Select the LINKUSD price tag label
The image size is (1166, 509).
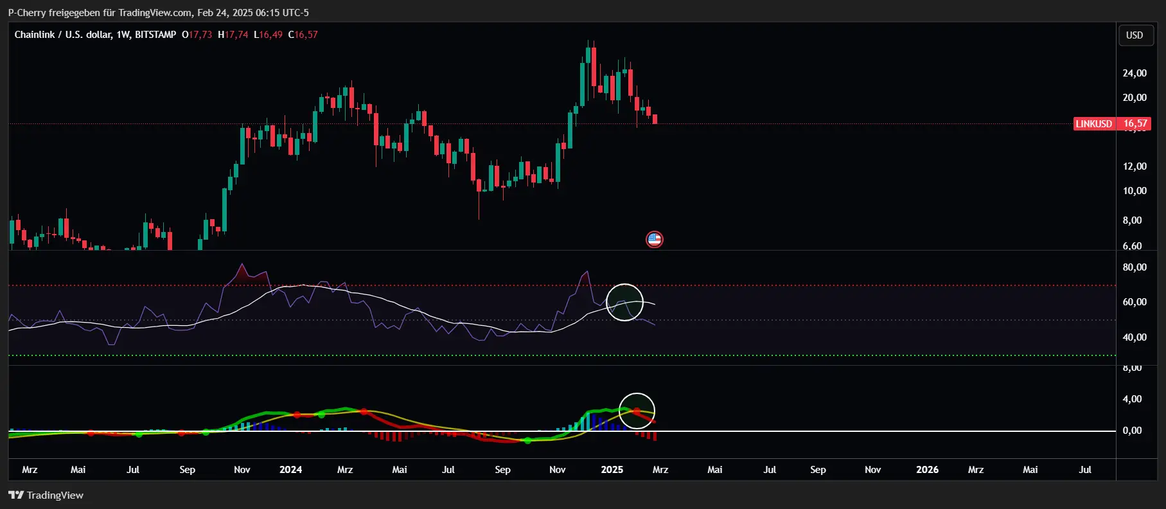(x=1094, y=123)
